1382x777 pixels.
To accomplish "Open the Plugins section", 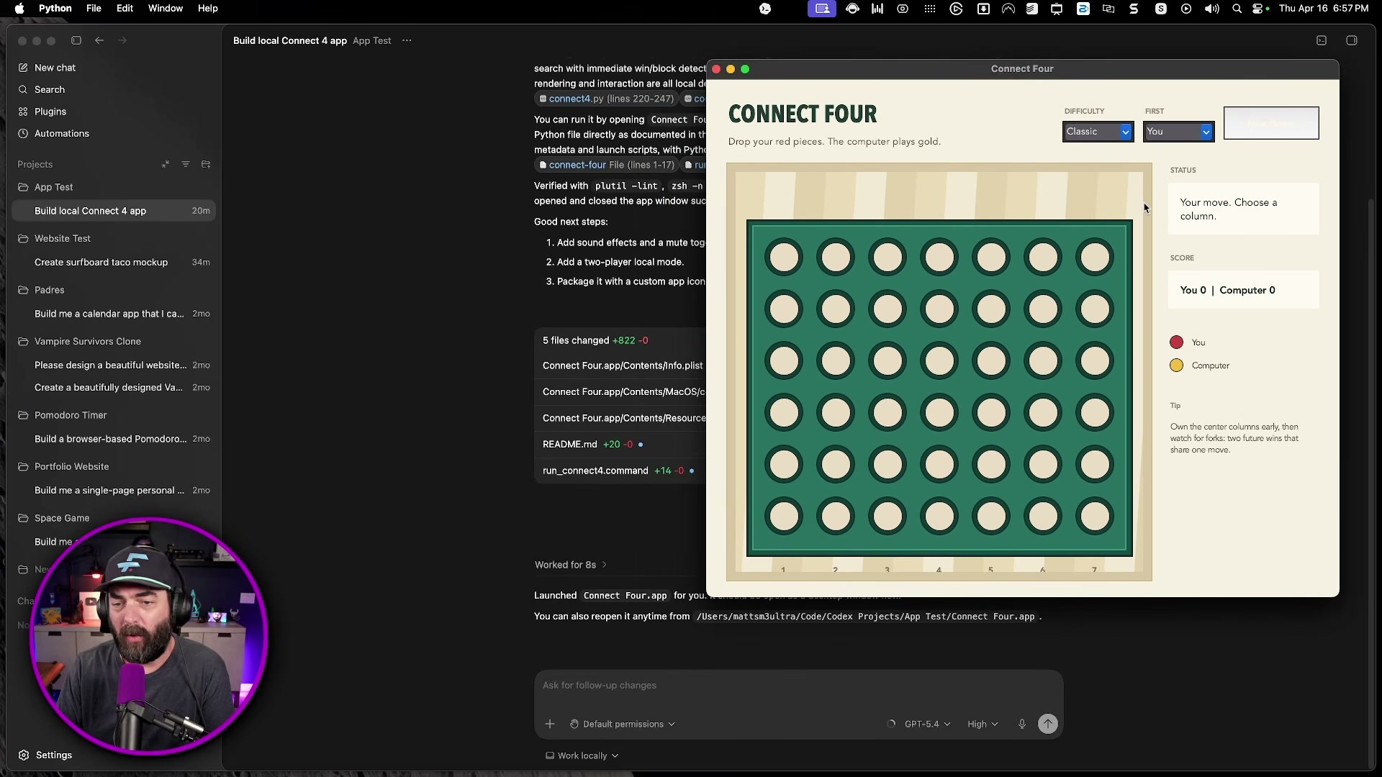I will tap(50, 112).
